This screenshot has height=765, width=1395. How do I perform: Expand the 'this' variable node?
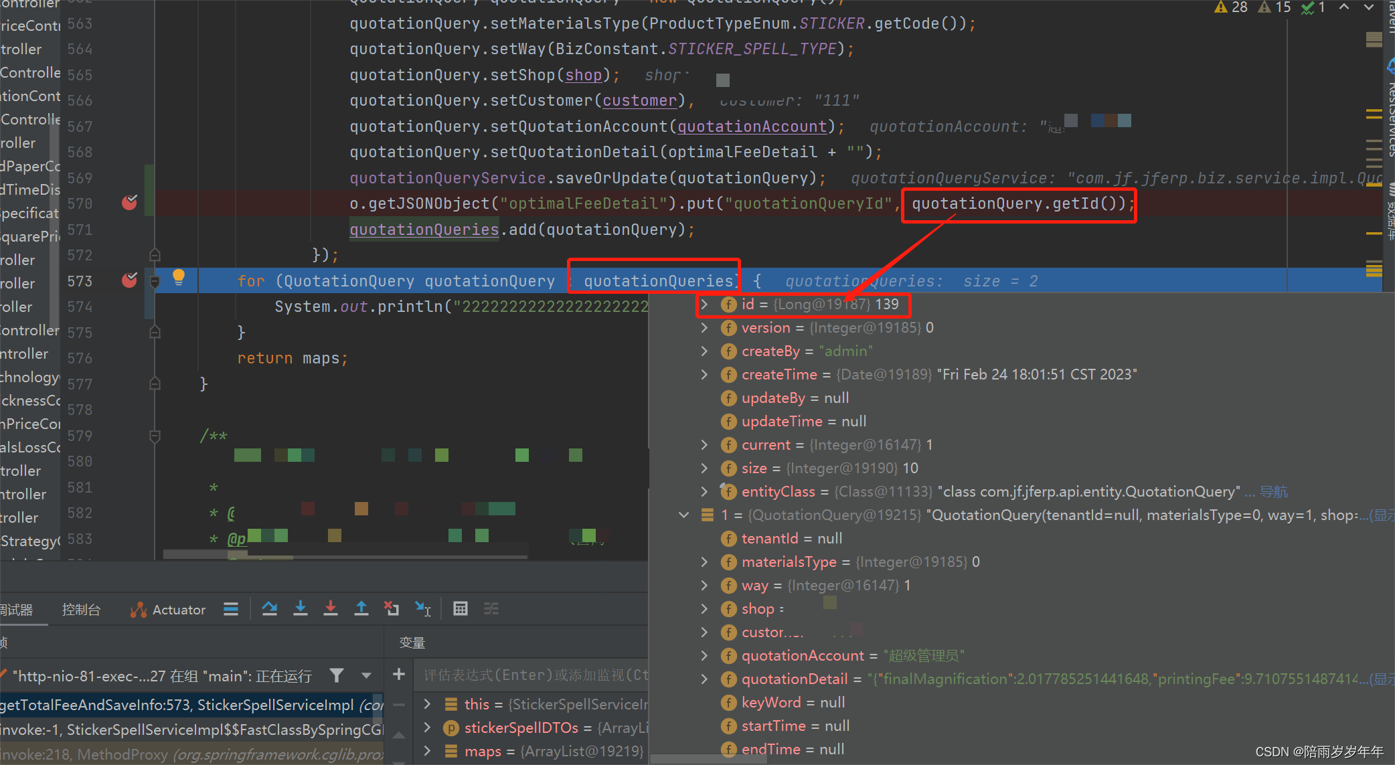click(x=428, y=704)
